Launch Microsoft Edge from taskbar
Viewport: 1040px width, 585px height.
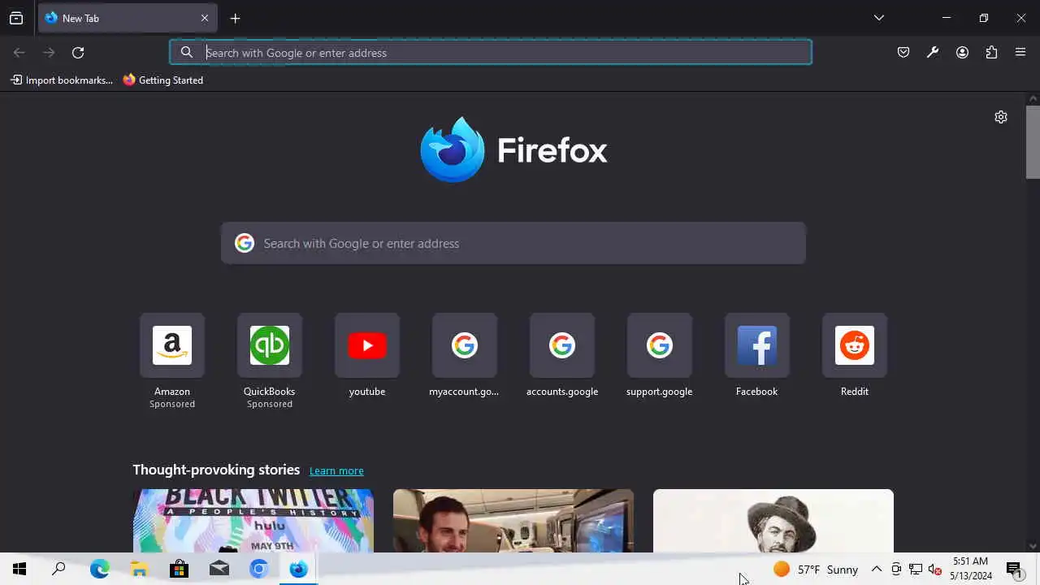click(x=99, y=570)
